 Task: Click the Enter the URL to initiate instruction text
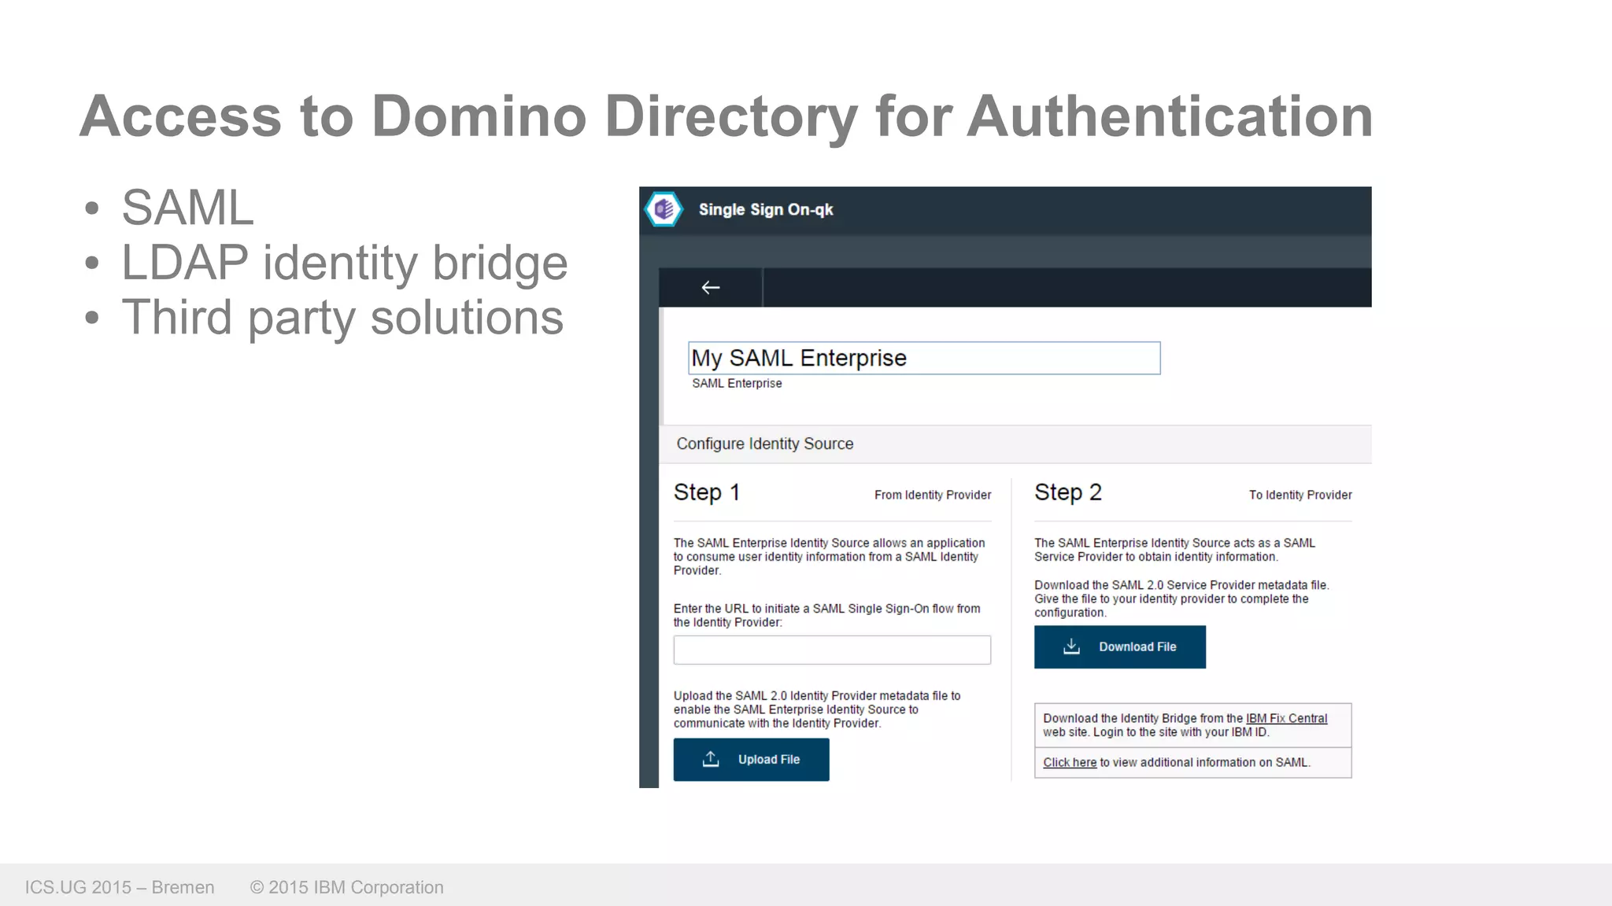point(826,615)
